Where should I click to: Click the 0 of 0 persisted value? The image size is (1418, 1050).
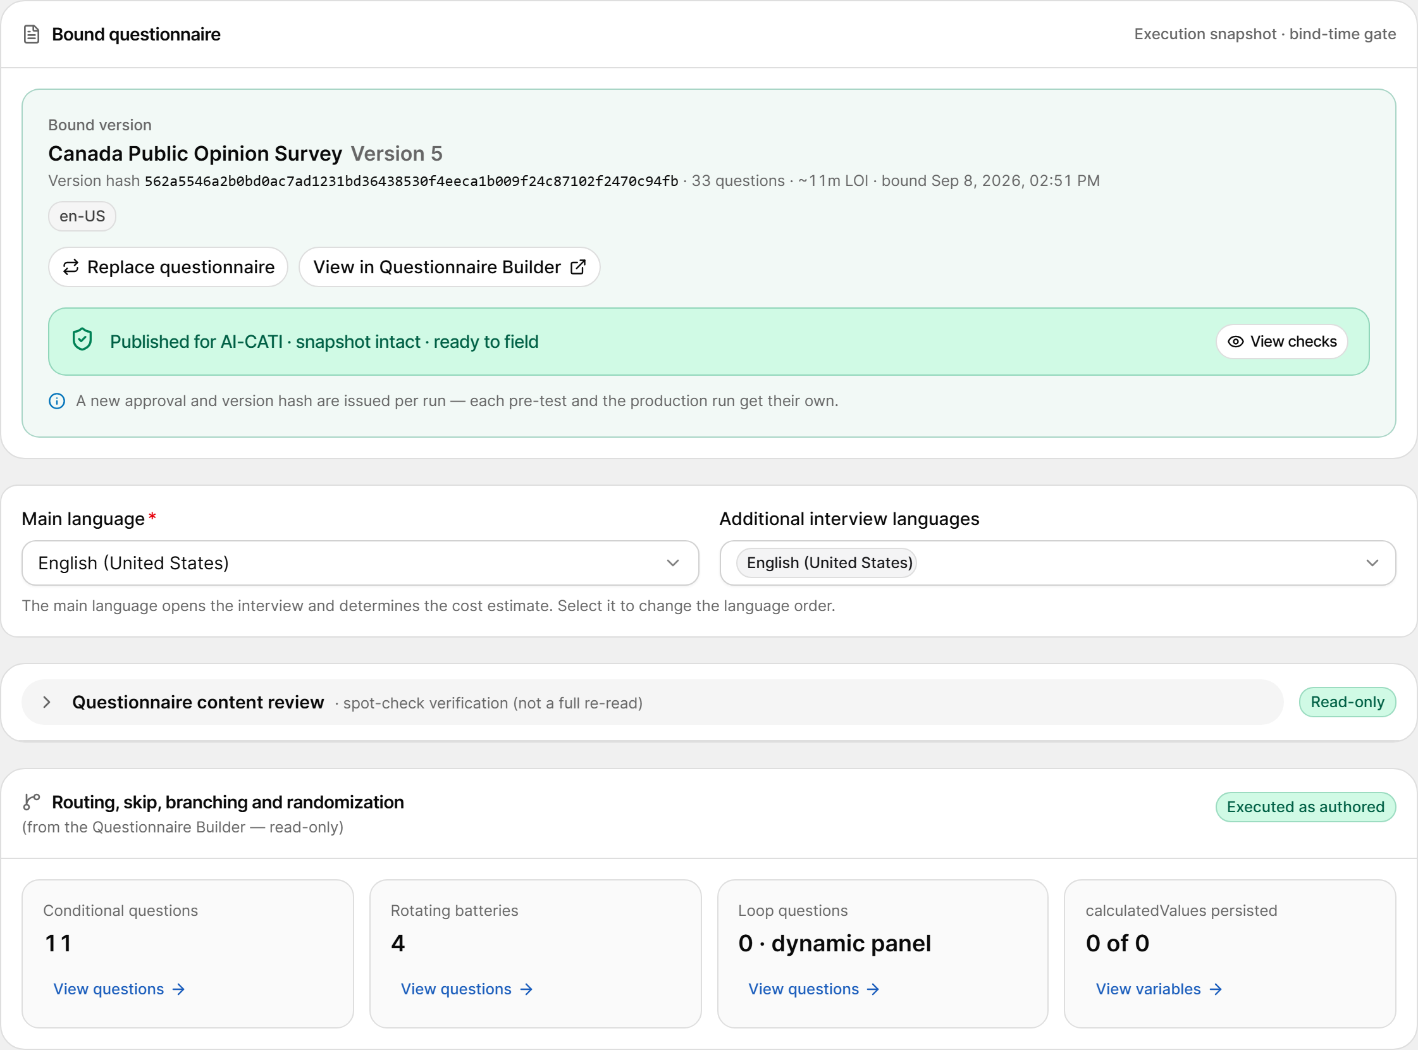pos(1118,943)
